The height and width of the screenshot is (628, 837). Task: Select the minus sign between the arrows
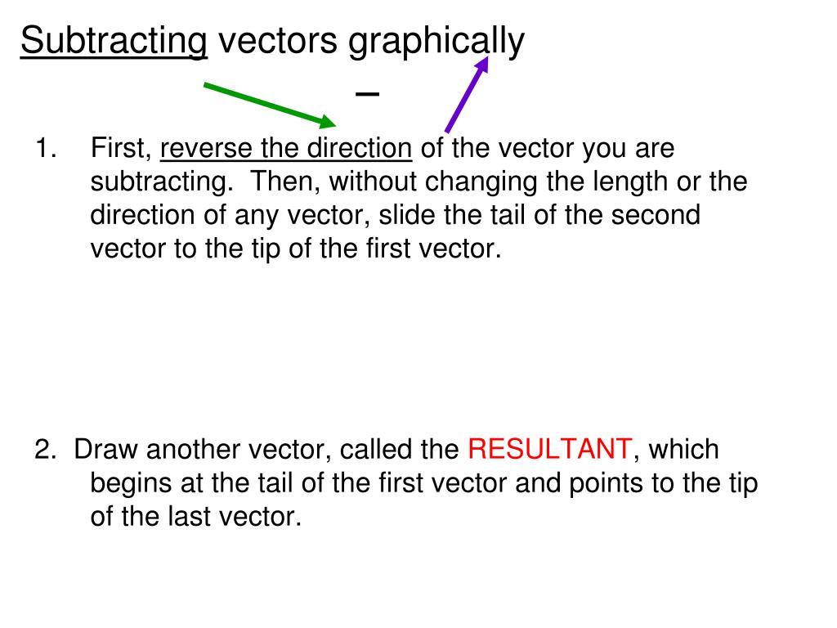tap(367, 94)
